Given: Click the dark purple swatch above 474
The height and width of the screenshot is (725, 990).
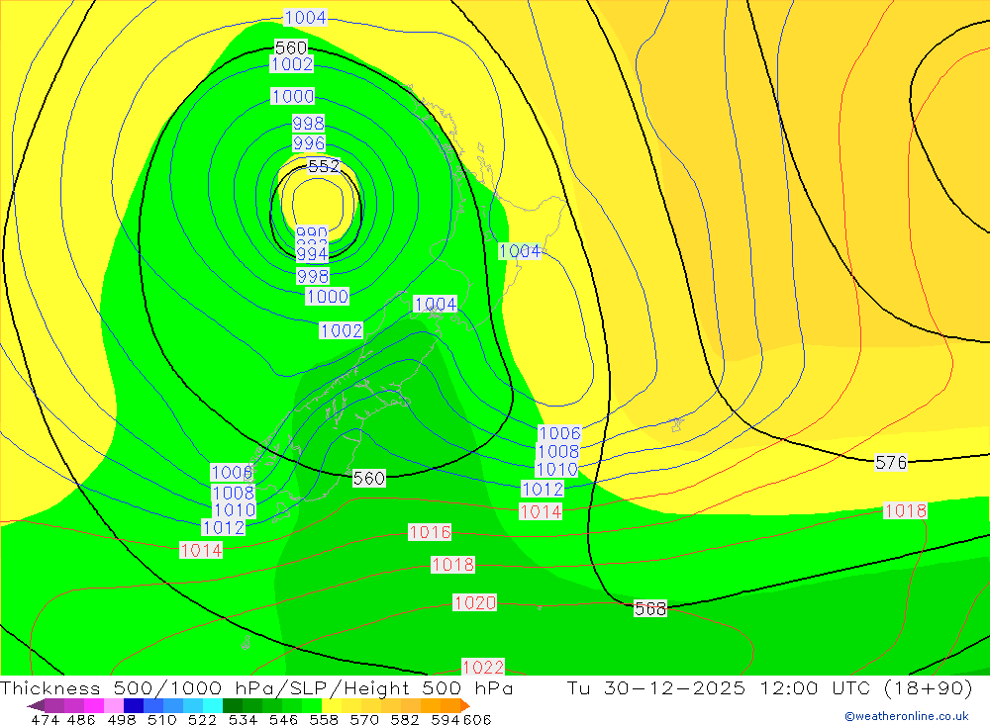Looking at the screenshot, I should pos(54,705).
